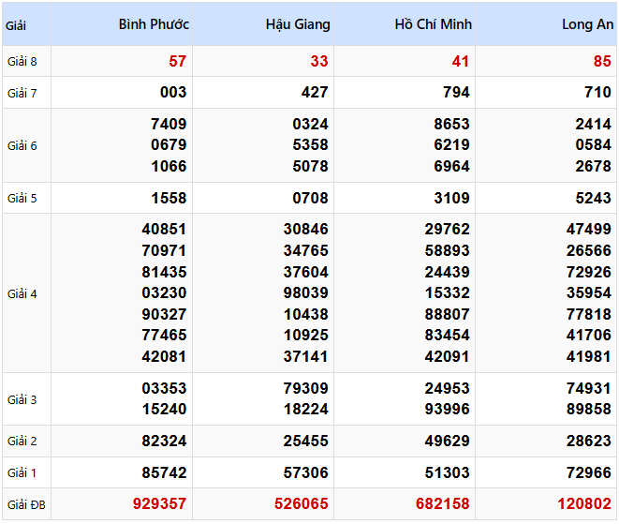The width and height of the screenshot is (619, 524).
Task: Select the Giải ĐB row label
Action: point(25,504)
